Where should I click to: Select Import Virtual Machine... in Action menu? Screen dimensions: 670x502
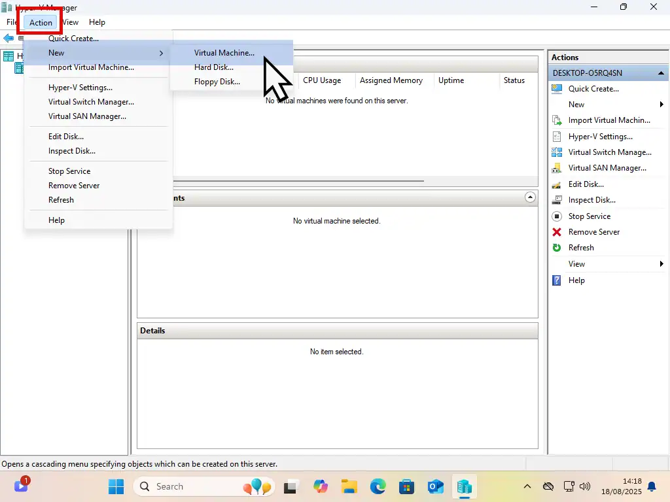point(91,67)
